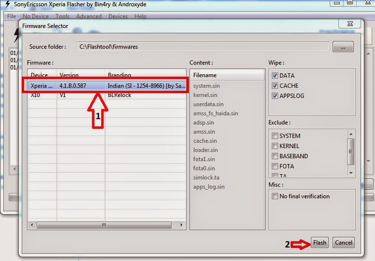Cancel the Firmware Selector dialog
This screenshot has width=375, height=261.
tap(344, 243)
